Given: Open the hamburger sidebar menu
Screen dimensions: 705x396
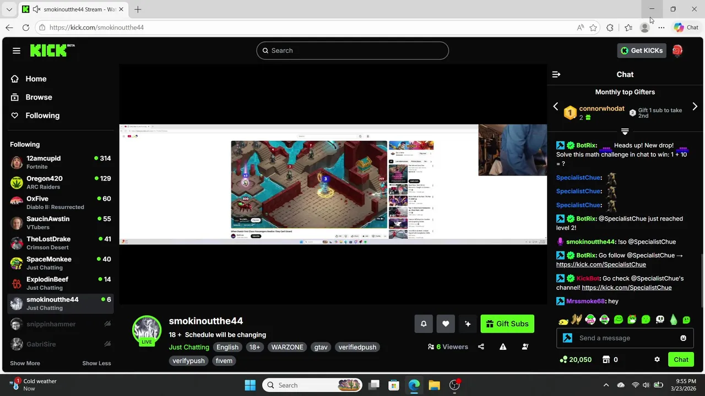Looking at the screenshot, I should coord(17,51).
